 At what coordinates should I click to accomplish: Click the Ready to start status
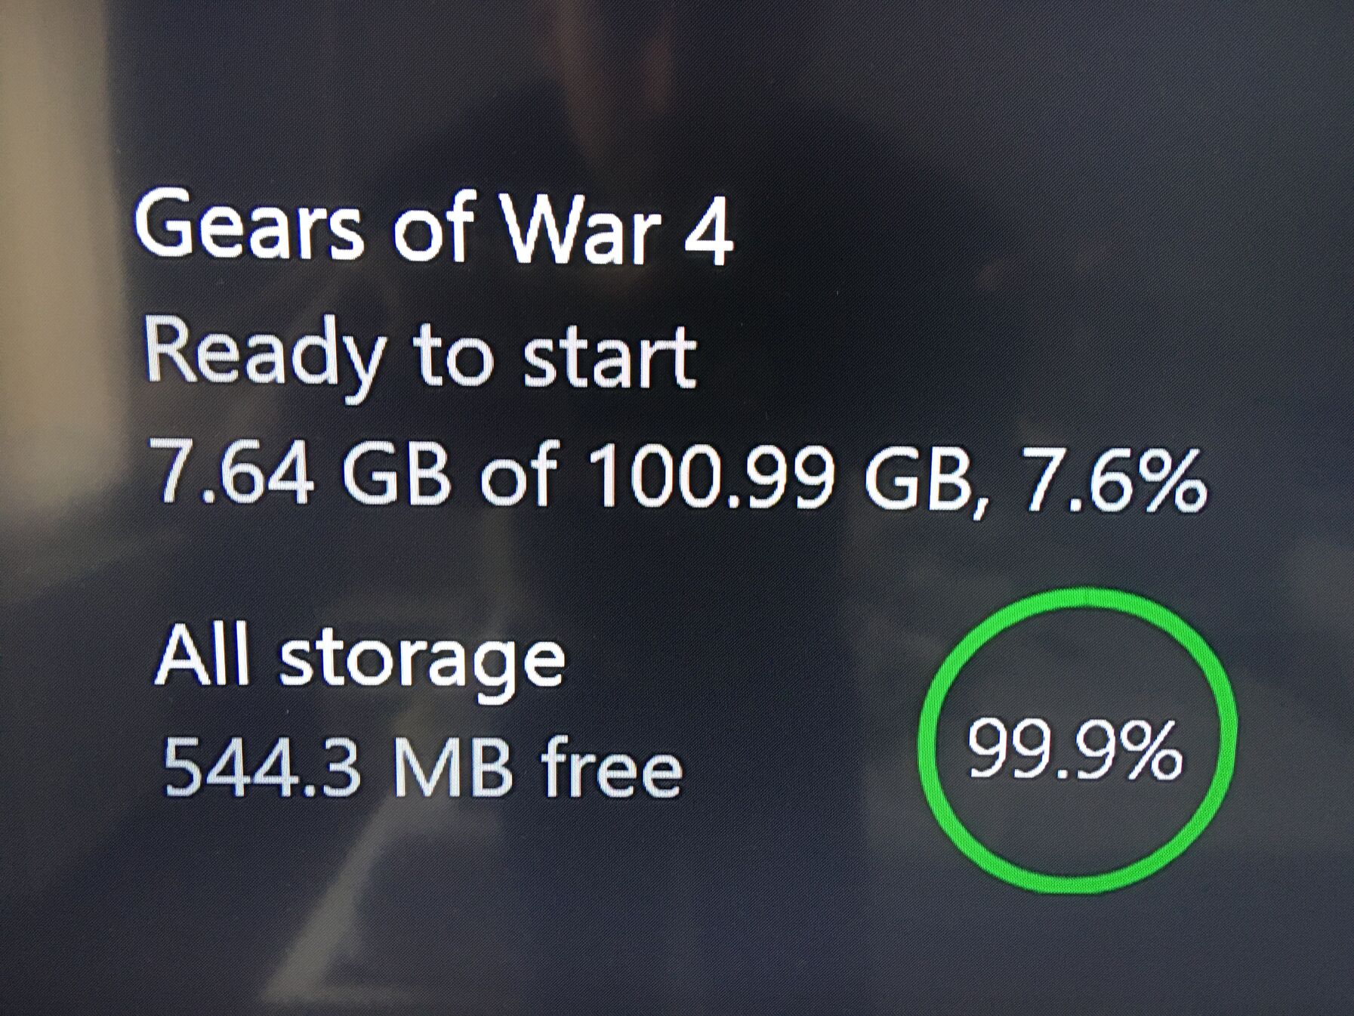coord(420,357)
